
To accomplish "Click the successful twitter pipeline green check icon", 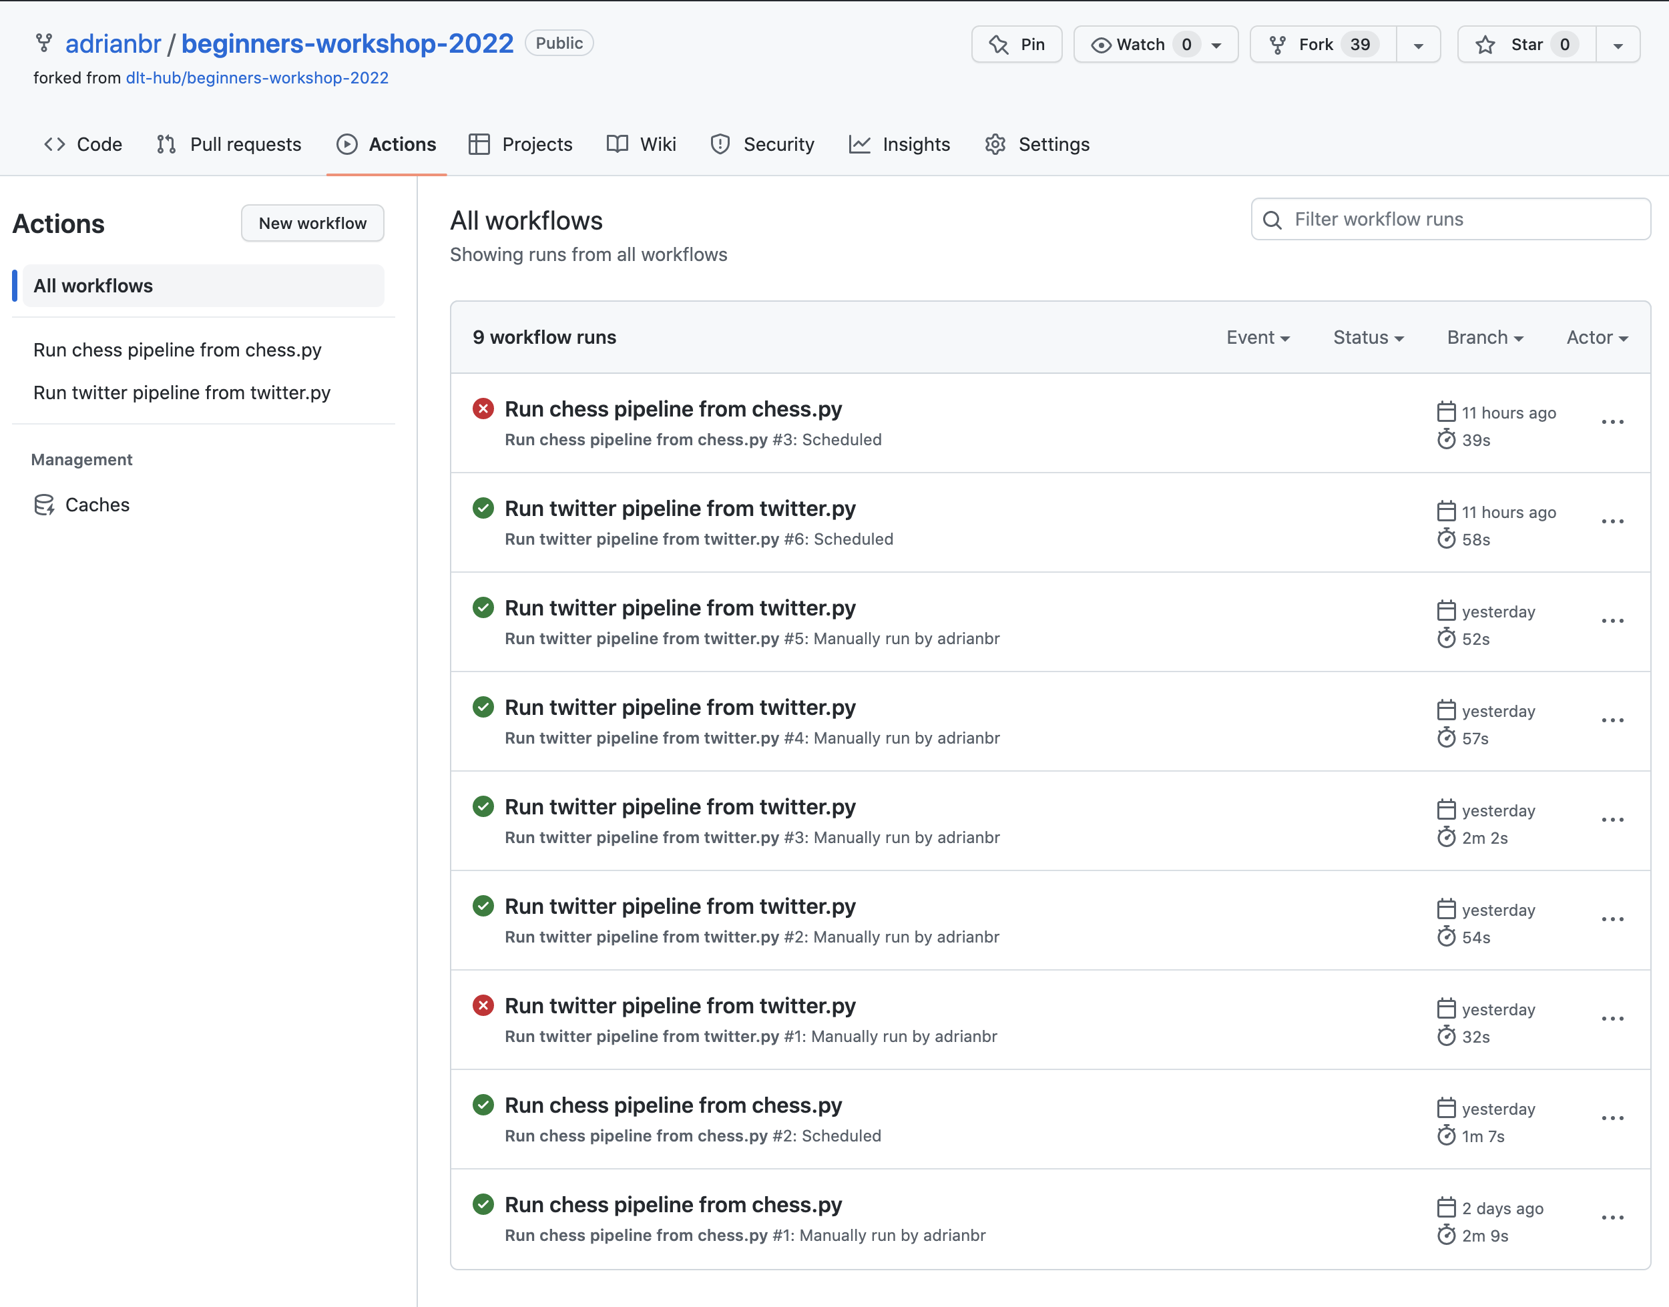I will pyautogui.click(x=483, y=508).
